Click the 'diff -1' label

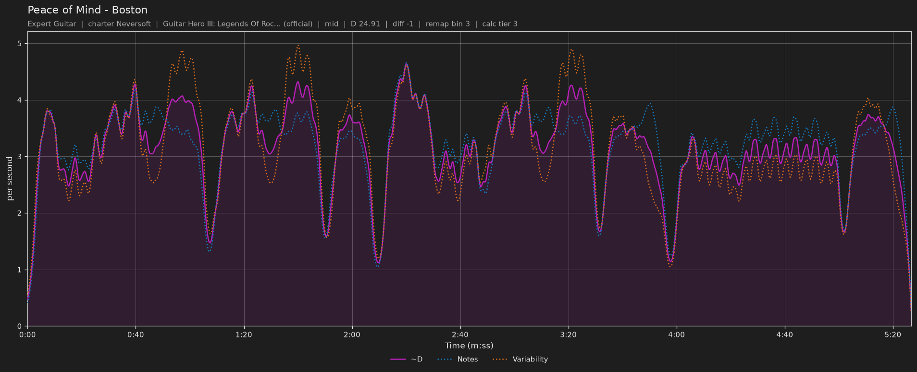403,24
